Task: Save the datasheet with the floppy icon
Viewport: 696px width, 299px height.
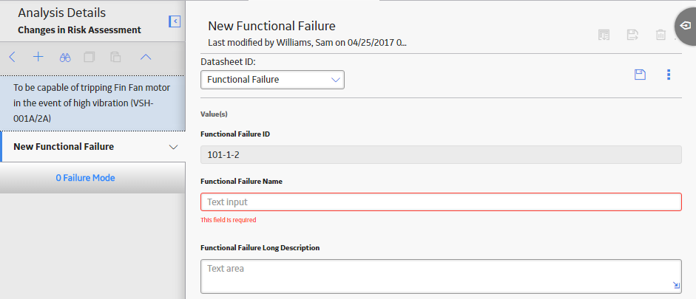Action: point(640,75)
